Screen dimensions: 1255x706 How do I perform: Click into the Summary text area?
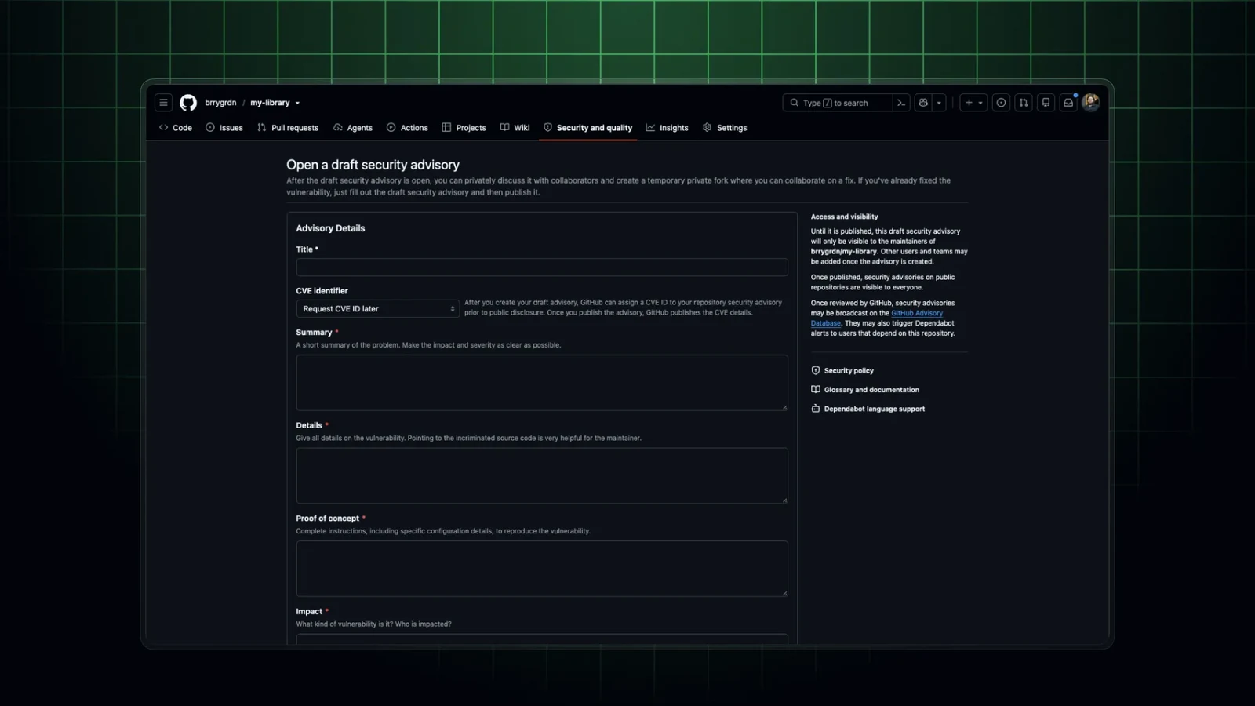[542, 383]
